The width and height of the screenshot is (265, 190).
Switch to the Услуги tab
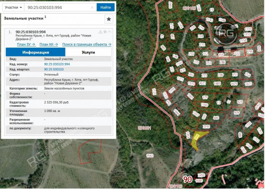click(88, 52)
